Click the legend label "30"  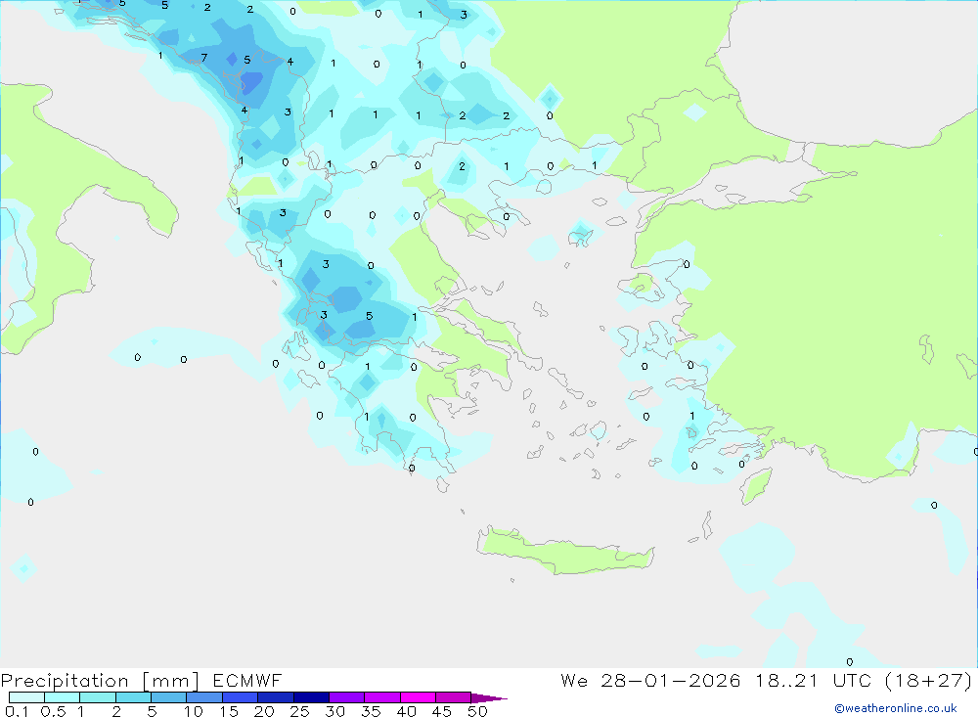coord(335,711)
